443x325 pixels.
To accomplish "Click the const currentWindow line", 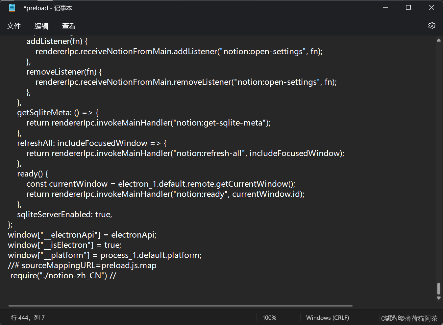I will 161,184.
